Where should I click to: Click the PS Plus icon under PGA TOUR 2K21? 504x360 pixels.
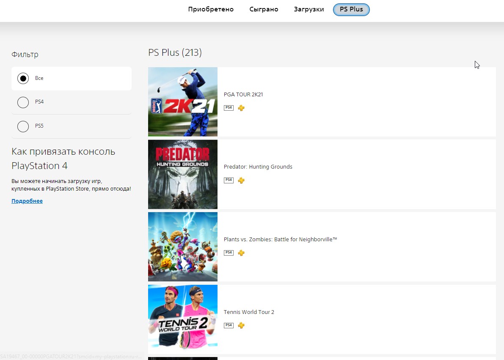point(241,108)
